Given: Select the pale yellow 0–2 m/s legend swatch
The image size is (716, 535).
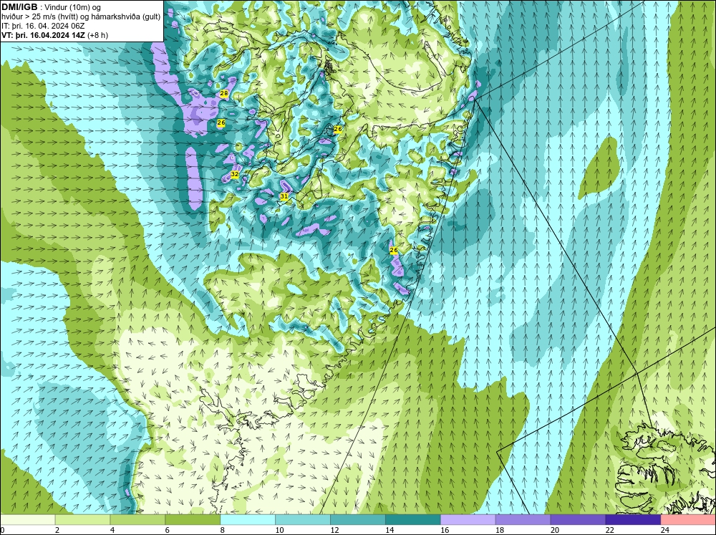Looking at the screenshot, I should pyautogui.click(x=27, y=520).
